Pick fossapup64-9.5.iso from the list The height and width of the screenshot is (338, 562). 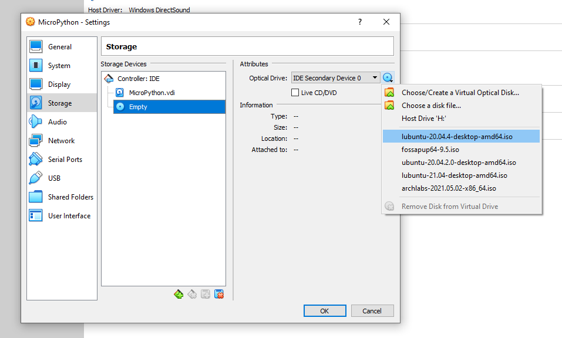(x=461, y=150)
